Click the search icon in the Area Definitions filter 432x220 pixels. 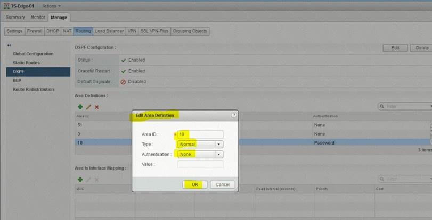pos(382,107)
